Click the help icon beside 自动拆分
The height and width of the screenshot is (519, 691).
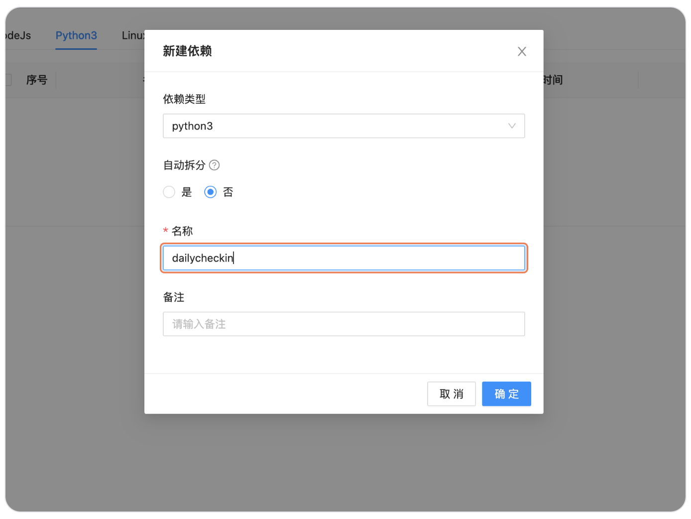(x=214, y=165)
